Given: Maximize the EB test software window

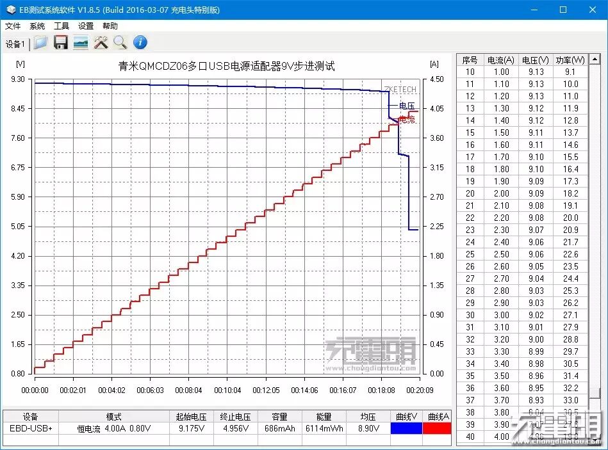Looking at the screenshot, I should [x=563, y=10].
